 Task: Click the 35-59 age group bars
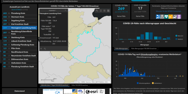click(x=149, y=36)
